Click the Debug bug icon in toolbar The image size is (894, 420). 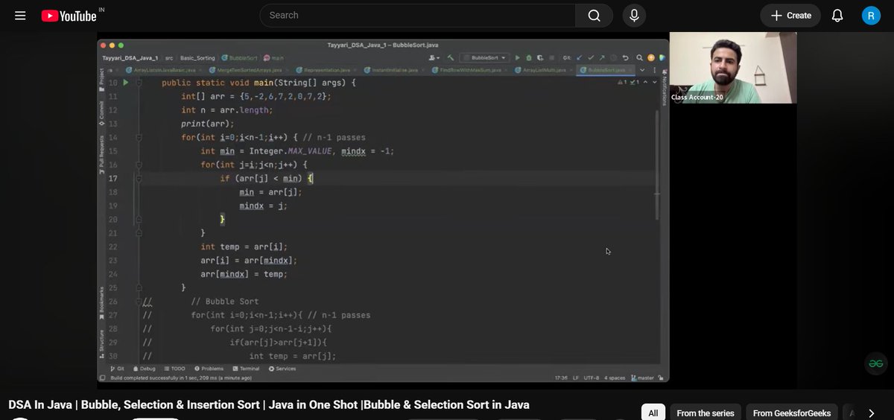point(528,57)
